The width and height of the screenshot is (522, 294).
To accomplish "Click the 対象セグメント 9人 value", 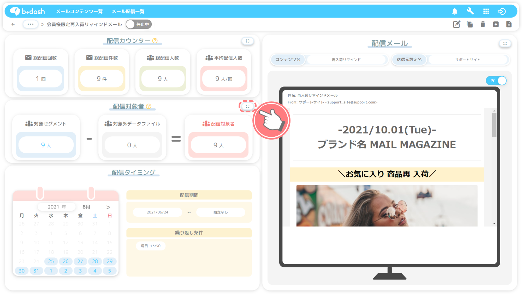I will click(46, 145).
